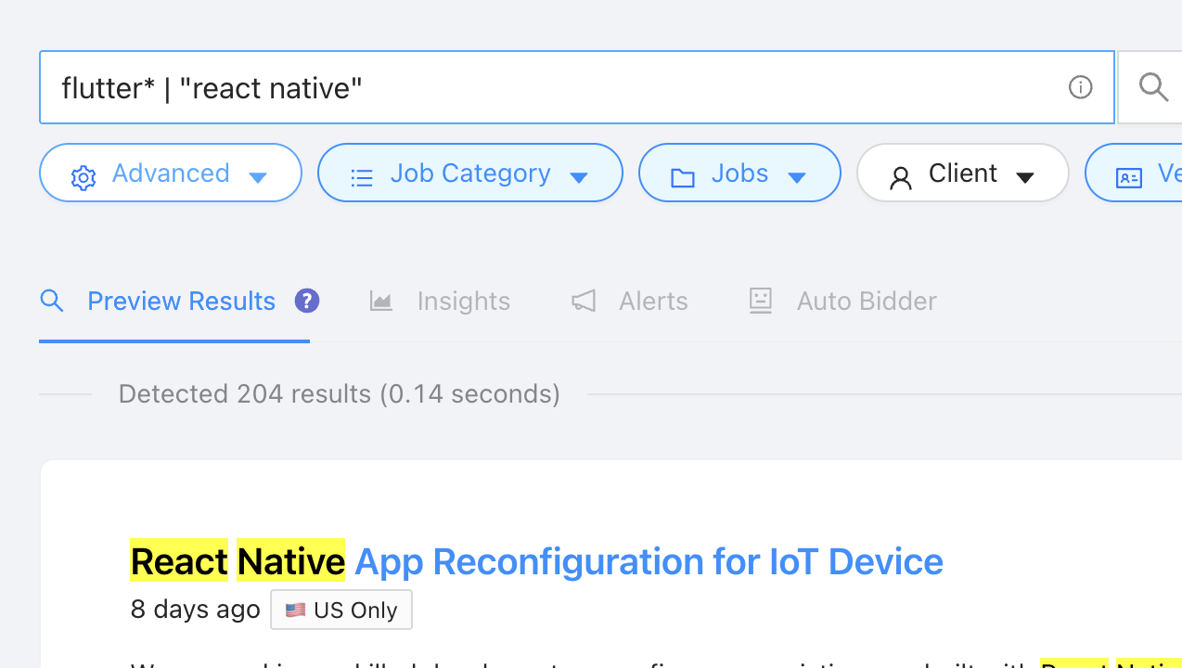Click the Advanced gear icon

[84, 177]
